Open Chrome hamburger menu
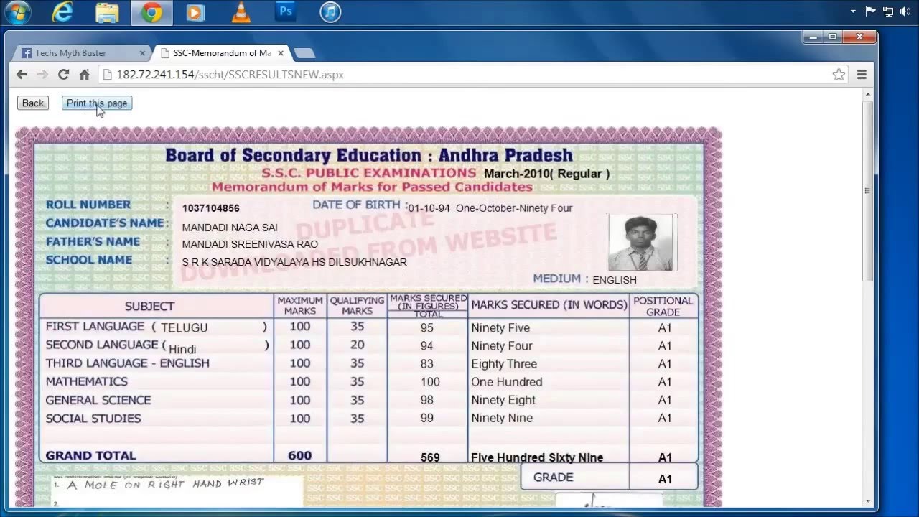The height and width of the screenshot is (517, 919). click(x=862, y=75)
